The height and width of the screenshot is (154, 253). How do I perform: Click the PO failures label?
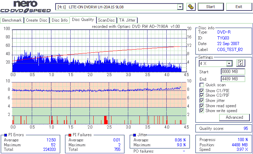click(x=144, y=151)
